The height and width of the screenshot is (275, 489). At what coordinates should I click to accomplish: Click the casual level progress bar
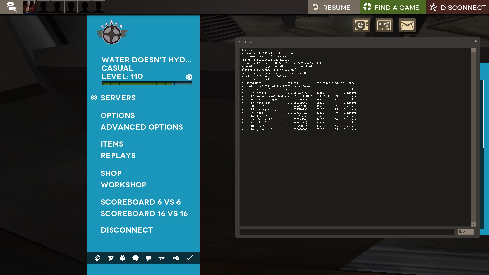point(147,84)
